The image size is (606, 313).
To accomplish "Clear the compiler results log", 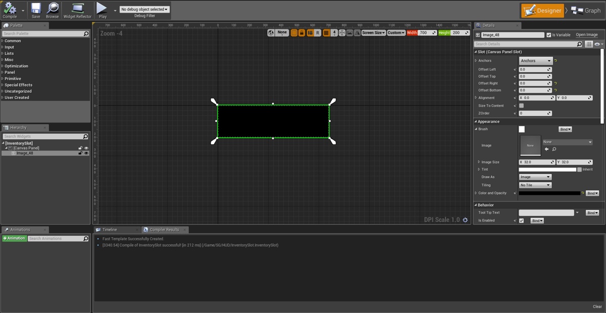I will tap(597, 306).
